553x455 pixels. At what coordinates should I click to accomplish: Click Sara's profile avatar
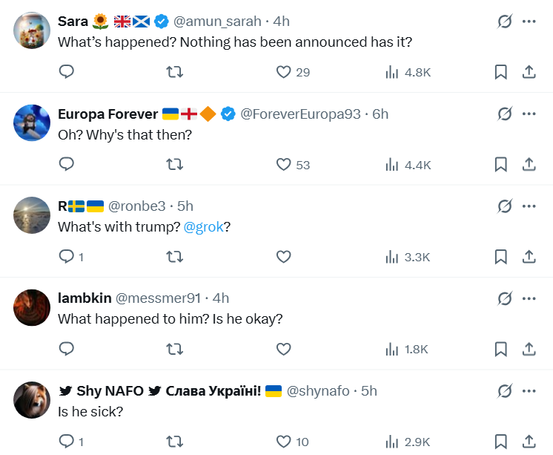tap(32, 30)
